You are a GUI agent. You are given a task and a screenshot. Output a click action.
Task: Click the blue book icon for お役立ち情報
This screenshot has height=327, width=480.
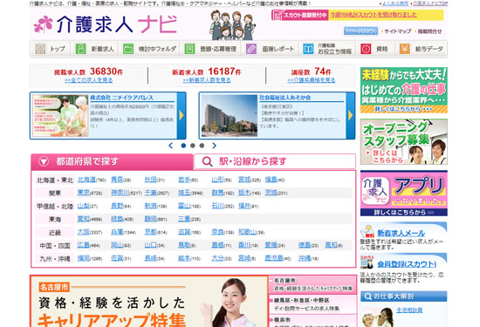coord(308,49)
